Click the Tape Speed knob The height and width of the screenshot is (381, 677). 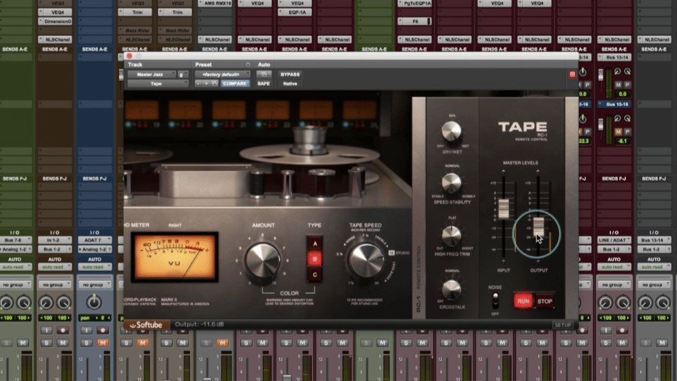[x=366, y=260]
